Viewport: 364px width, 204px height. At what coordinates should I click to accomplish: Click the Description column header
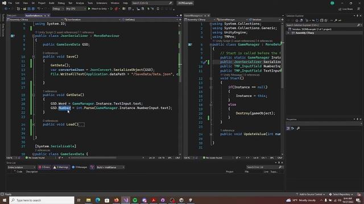coord(32,172)
